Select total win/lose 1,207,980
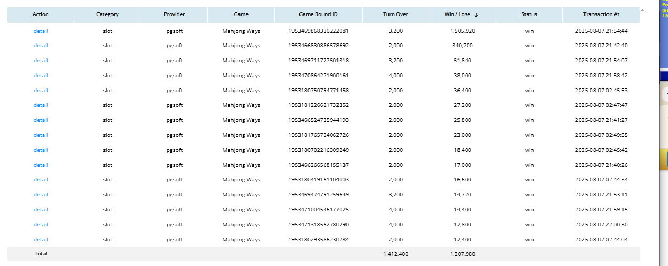668x266 pixels. click(463, 254)
